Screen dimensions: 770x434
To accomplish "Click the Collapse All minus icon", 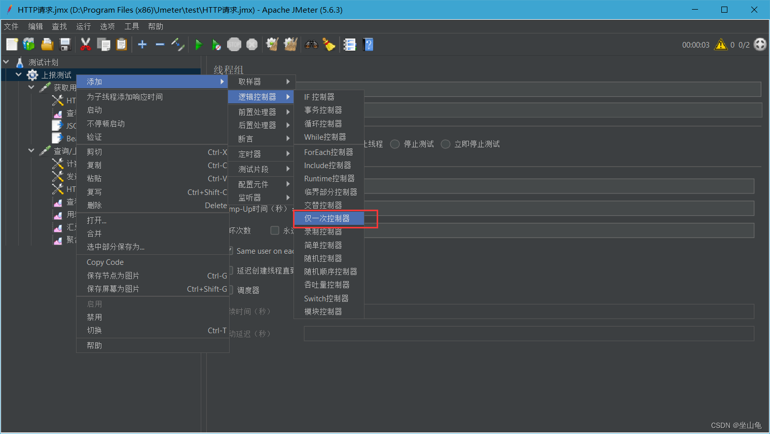I will [x=160, y=45].
